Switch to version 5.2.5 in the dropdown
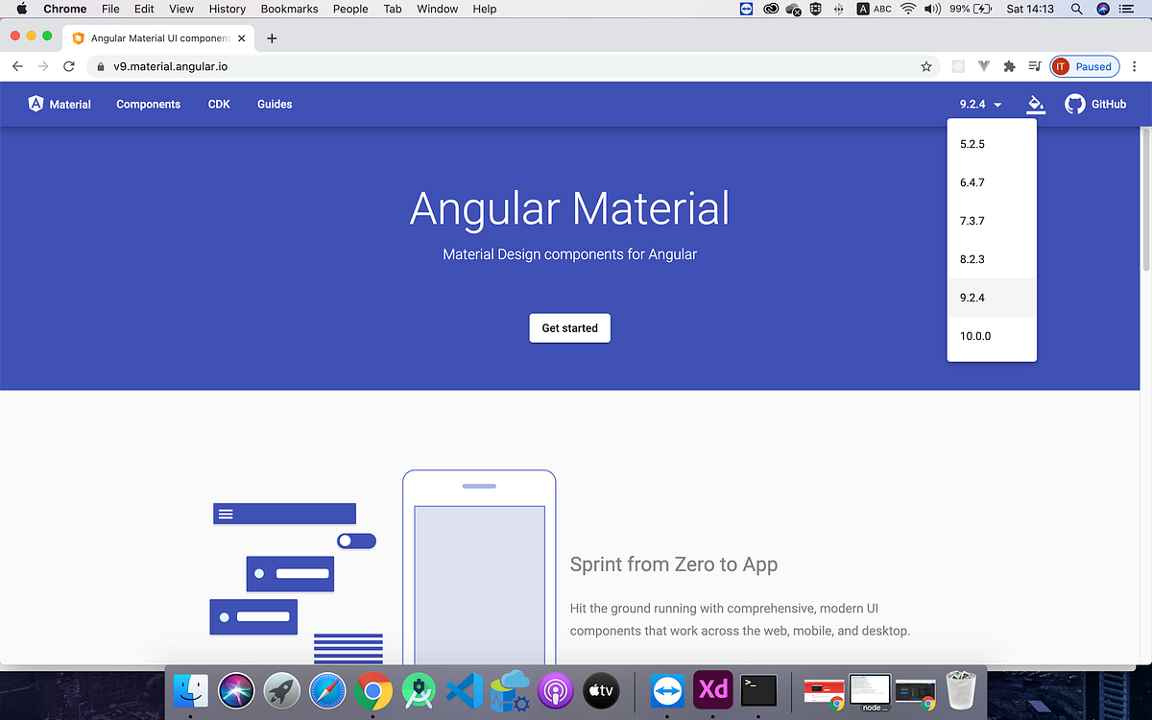Screen dimensions: 1152x720 coord(972,143)
